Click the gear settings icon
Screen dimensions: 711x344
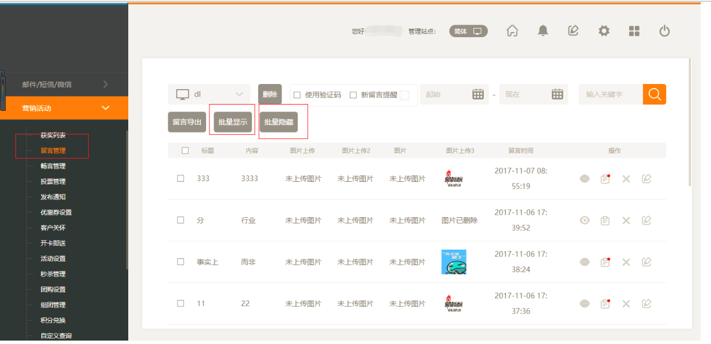click(604, 31)
